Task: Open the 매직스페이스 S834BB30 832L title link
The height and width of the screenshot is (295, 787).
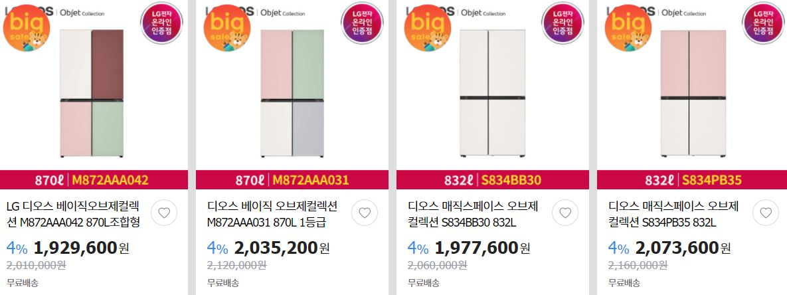Action: coord(474,214)
